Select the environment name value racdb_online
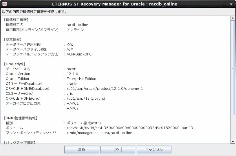This screenshot has width=236, height=156. coord(77,25)
